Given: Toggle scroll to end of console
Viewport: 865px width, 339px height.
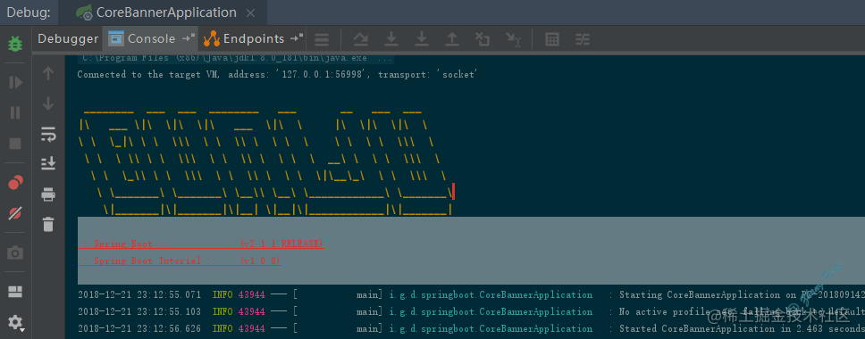Looking at the screenshot, I should click(x=48, y=163).
